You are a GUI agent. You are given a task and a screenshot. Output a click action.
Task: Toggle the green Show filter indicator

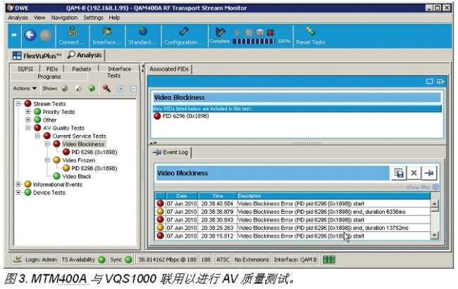click(92, 88)
